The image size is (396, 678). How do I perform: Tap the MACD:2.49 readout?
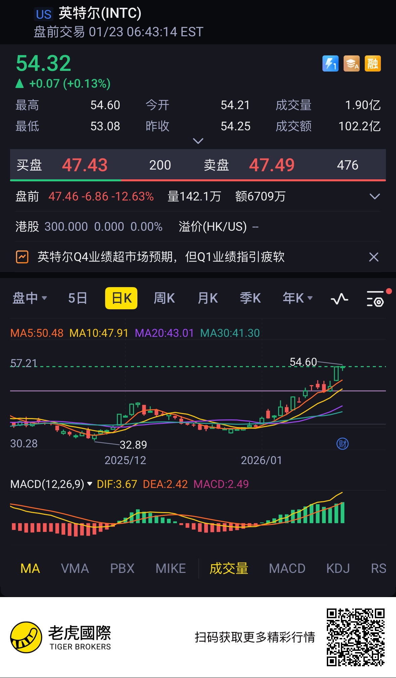(221, 484)
